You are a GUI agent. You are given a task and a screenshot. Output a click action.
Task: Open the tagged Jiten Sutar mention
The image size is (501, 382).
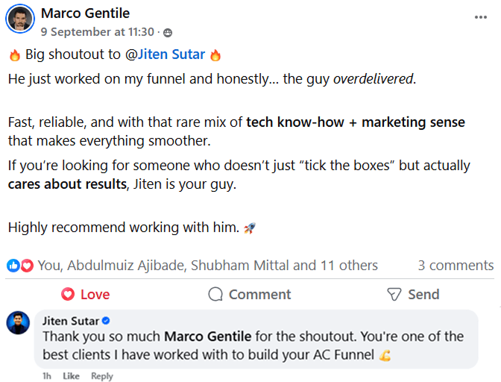(168, 54)
